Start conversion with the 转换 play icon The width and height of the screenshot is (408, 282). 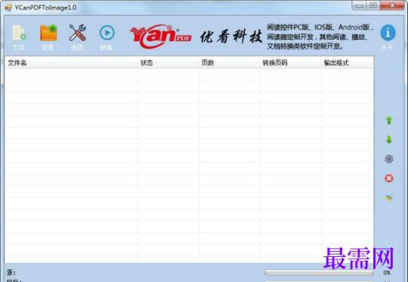[107, 33]
